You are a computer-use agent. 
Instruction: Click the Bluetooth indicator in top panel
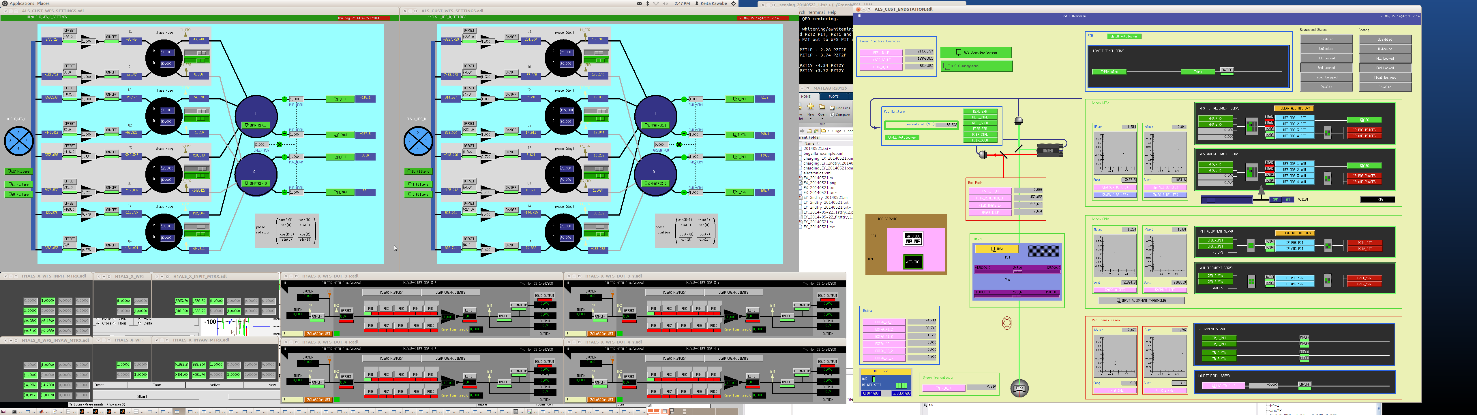(648, 3)
